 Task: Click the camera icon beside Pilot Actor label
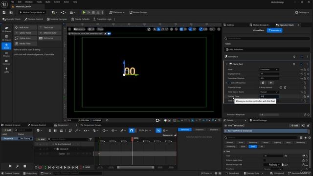coord(109,34)
